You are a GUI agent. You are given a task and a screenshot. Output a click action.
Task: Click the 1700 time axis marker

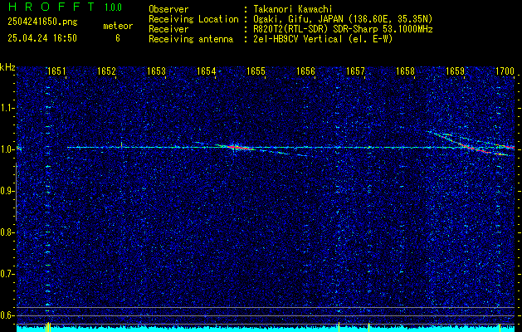pyautogui.click(x=505, y=71)
